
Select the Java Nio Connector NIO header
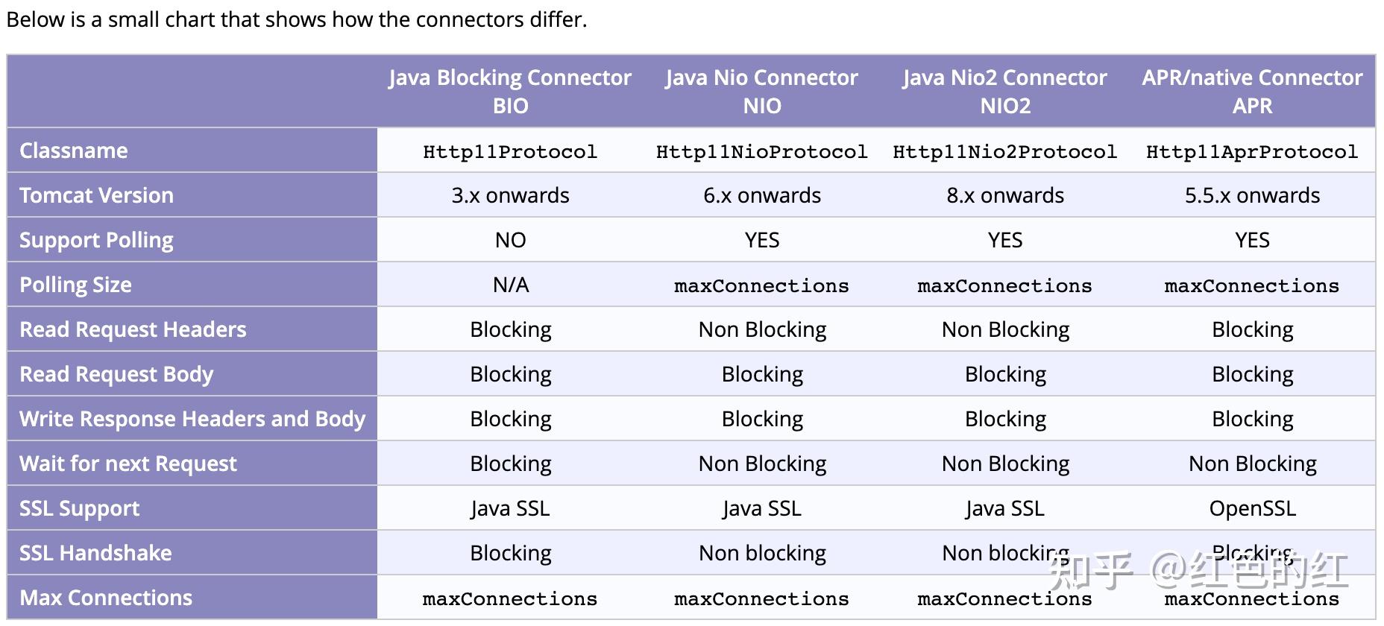pyautogui.click(x=761, y=92)
